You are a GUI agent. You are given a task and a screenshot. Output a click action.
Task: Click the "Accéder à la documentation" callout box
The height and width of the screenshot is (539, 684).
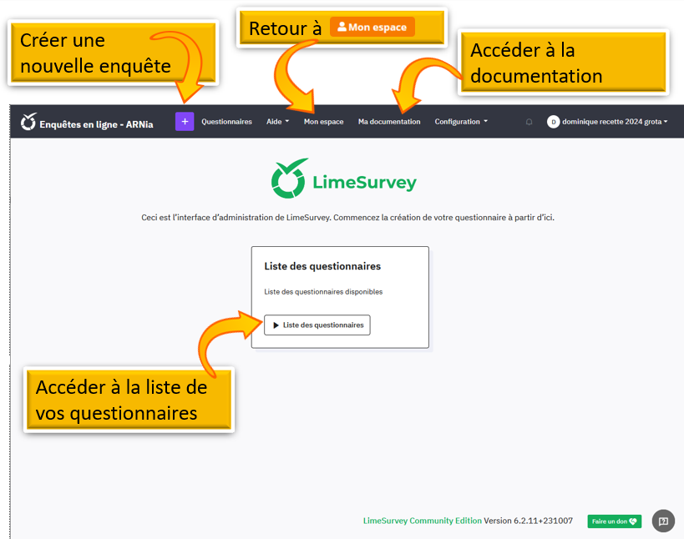click(564, 63)
